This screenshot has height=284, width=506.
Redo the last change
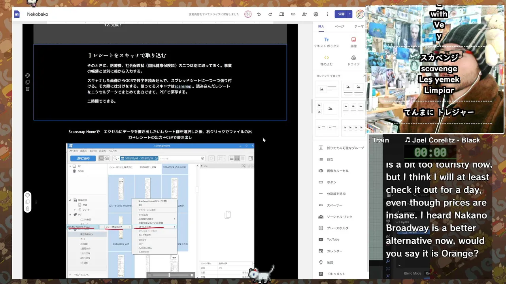[270, 14]
